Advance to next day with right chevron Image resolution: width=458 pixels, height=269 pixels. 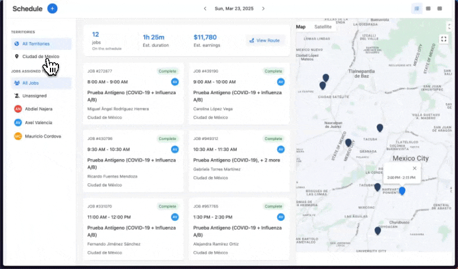pos(263,8)
